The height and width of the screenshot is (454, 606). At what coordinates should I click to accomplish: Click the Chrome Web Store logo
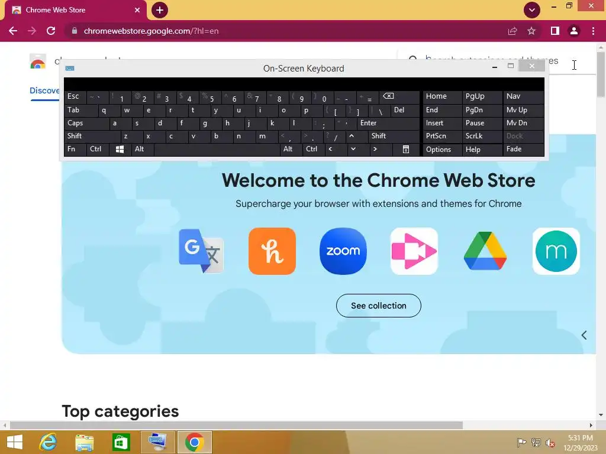pyautogui.click(x=38, y=61)
